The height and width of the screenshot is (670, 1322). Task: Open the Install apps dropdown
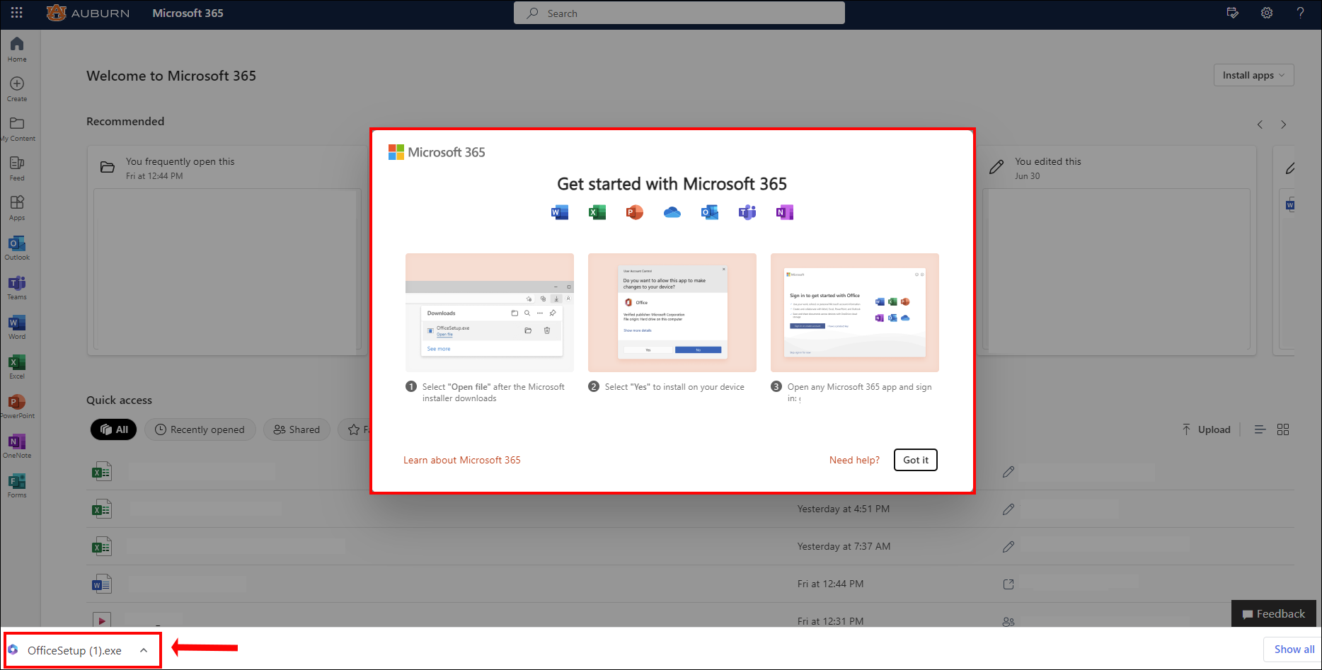pos(1253,75)
